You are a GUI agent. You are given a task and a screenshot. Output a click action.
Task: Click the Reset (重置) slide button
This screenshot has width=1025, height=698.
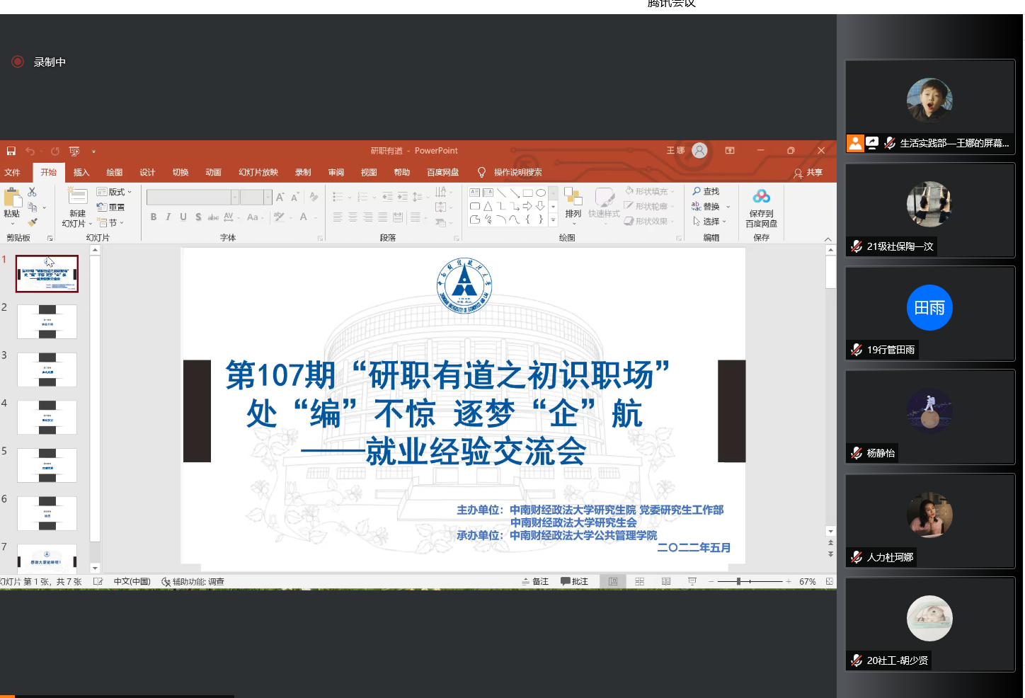[x=111, y=207]
